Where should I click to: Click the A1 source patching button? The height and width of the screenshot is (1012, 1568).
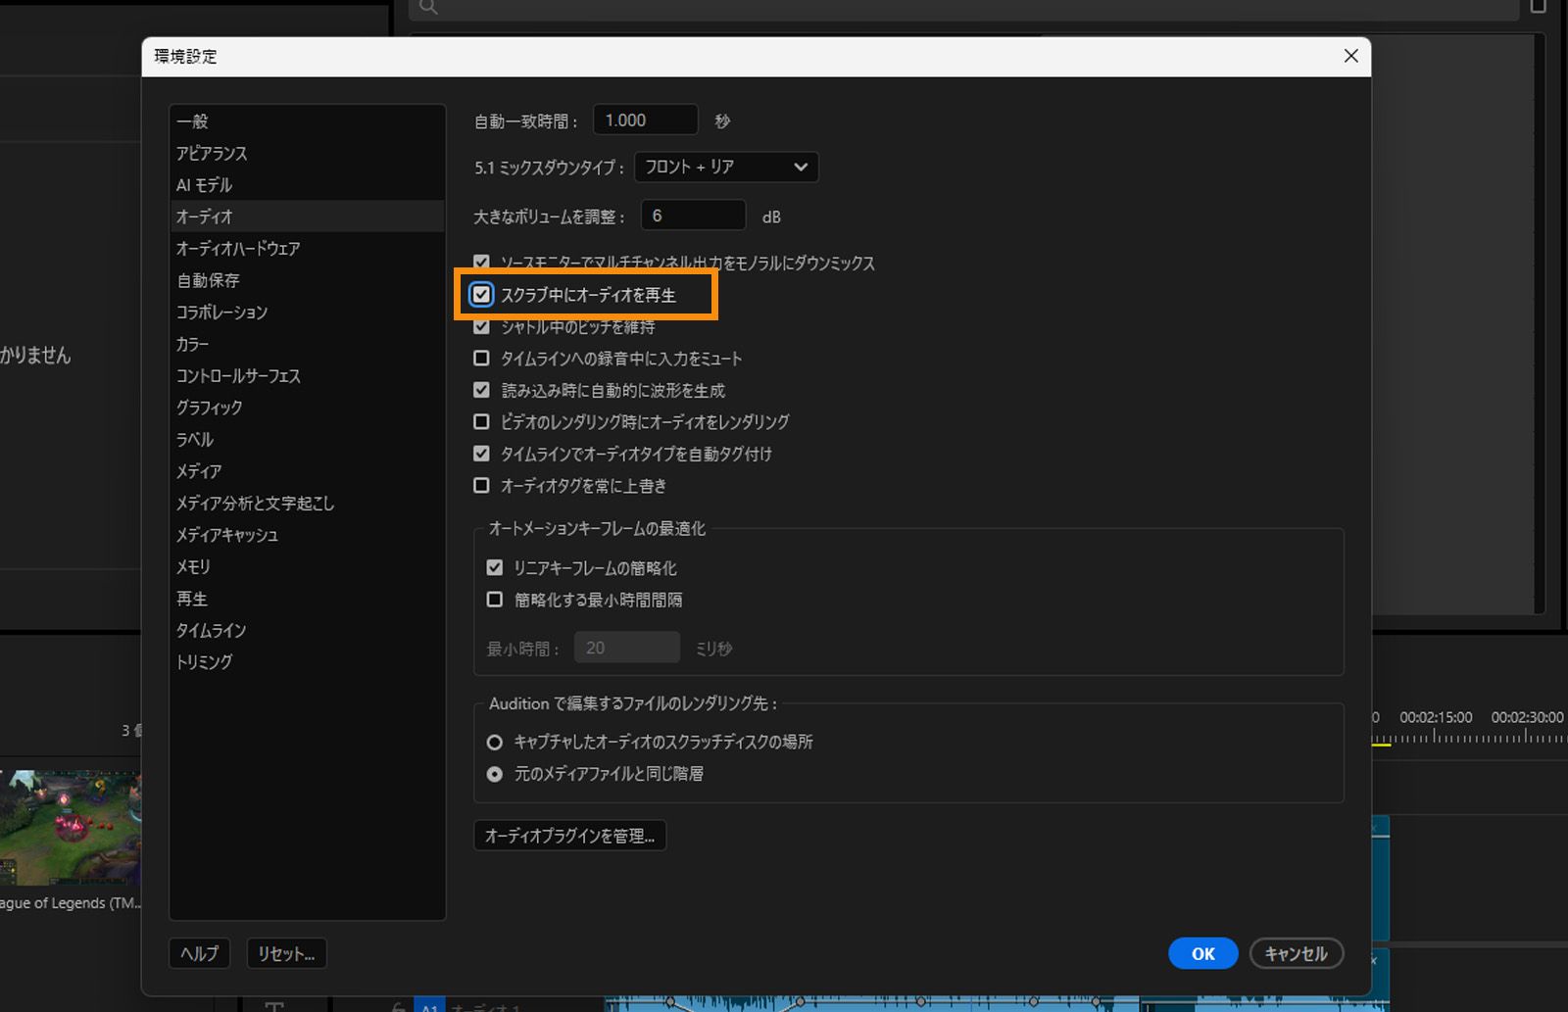430,1007
